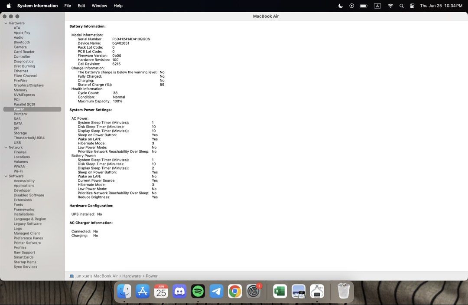468x305 pixels.
Task: Open System Settings from the Dock
Action: (x=253, y=291)
